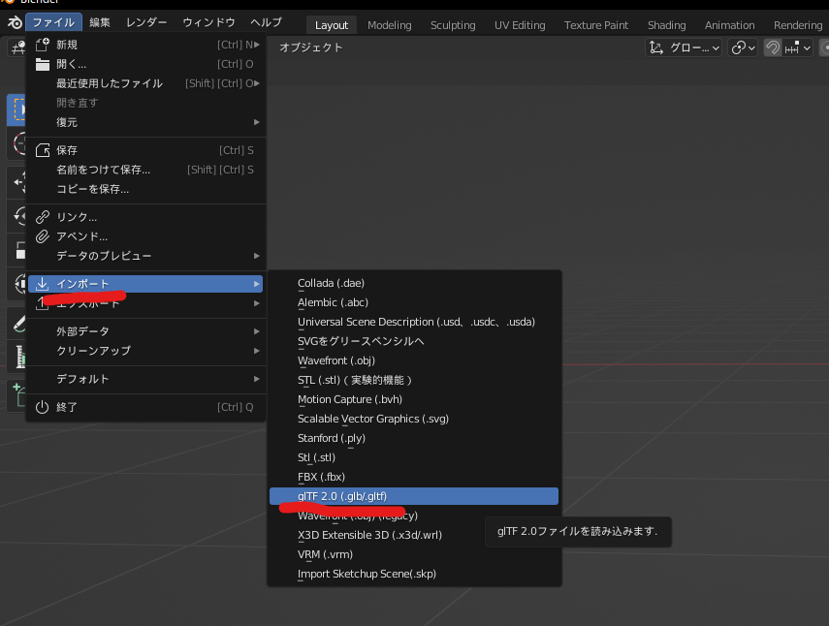Select the Select Box tool
The height and width of the screenshot is (626, 829).
point(17,110)
